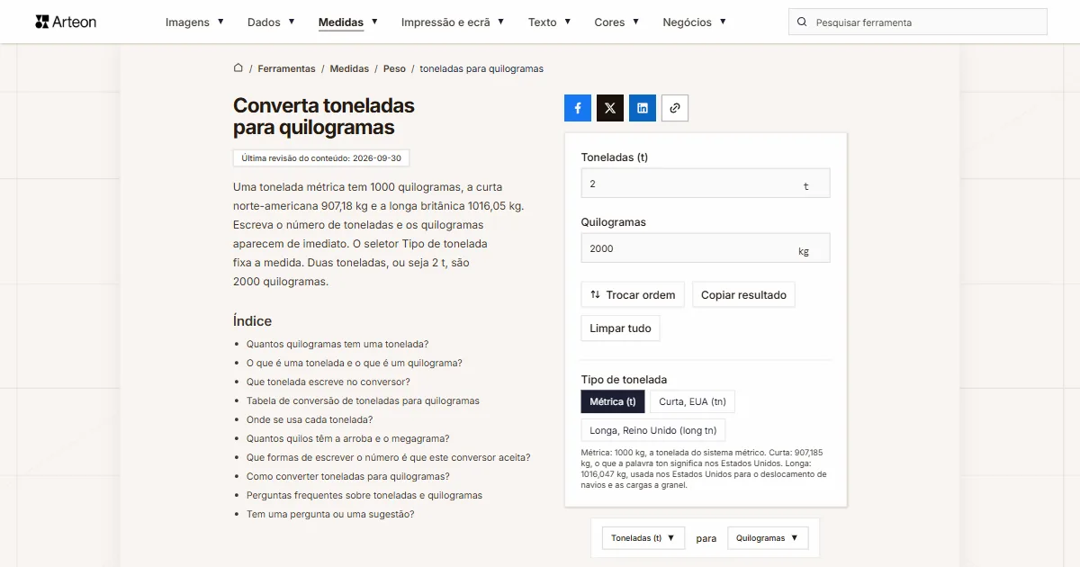Jump to Tabela de conversão section
The image size is (1080, 567).
(363, 400)
